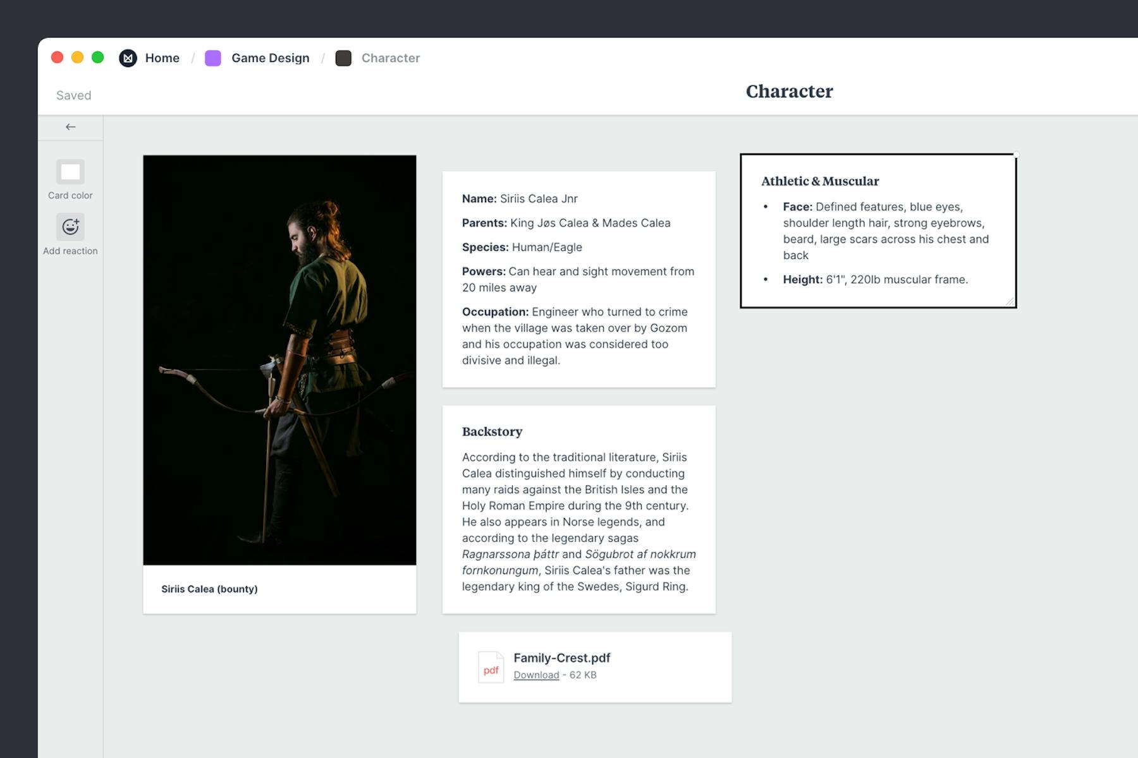Screen dimensions: 1138x758
Task: Click the Character page title
Action: (789, 92)
